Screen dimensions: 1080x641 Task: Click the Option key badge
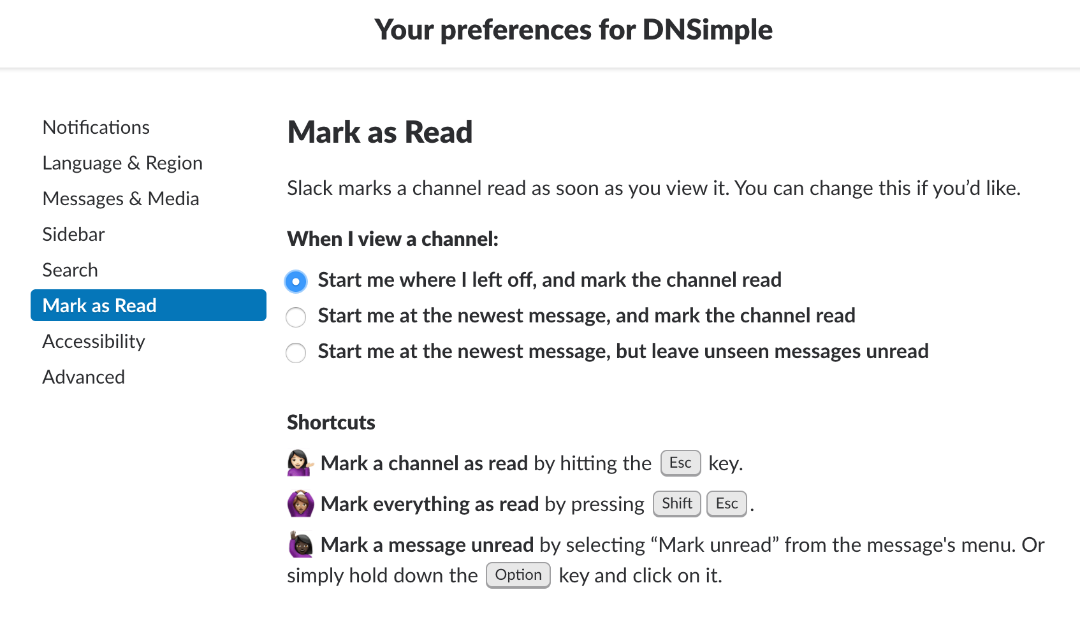click(x=518, y=575)
